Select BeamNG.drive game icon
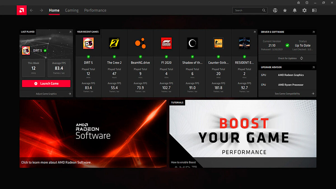Screen dimensions: 336x189 [x=140, y=43]
